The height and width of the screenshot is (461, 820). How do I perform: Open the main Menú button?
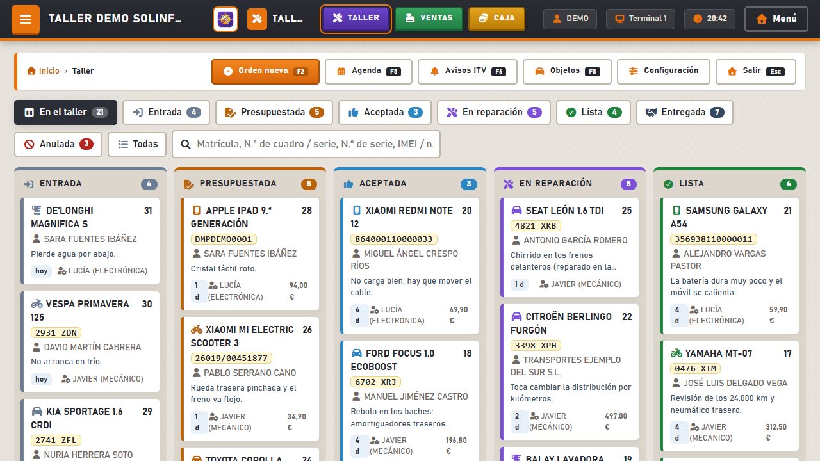tap(776, 19)
